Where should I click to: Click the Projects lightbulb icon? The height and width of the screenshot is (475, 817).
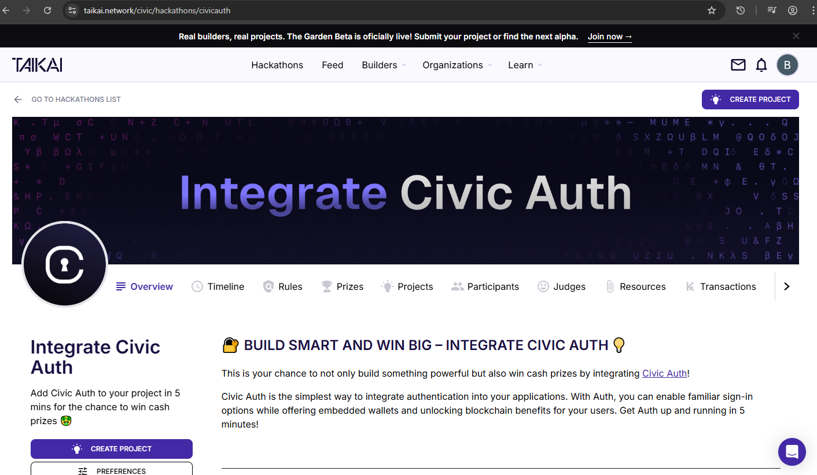(387, 286)
